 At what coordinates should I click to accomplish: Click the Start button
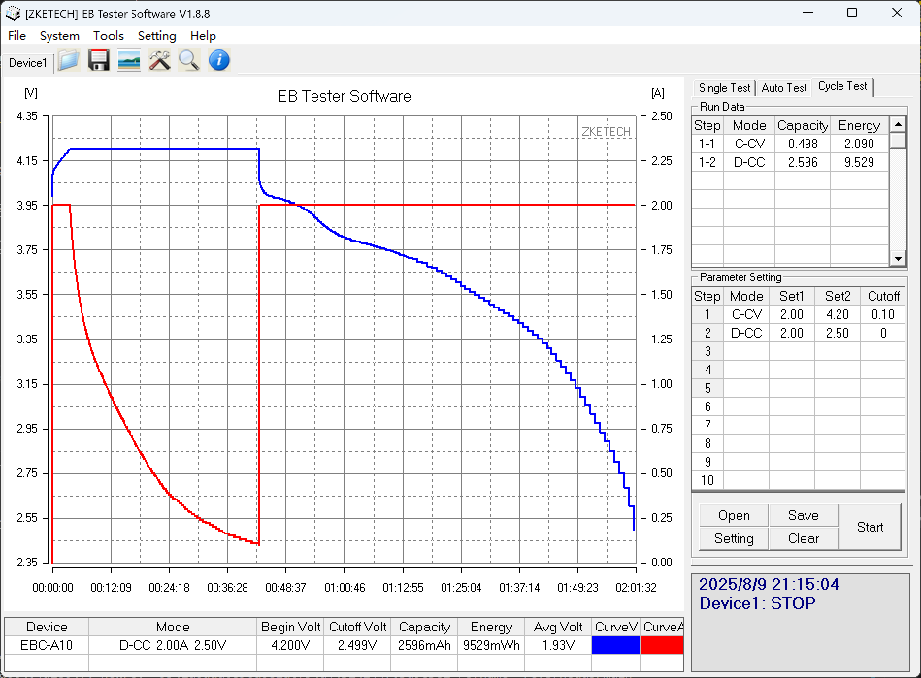(870, 527)
